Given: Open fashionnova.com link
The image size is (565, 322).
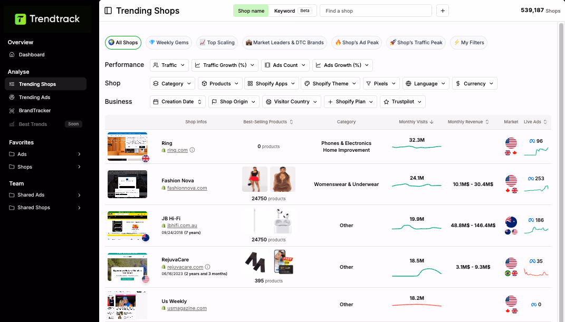Looking at the screenshot, I should coord(187,188).
